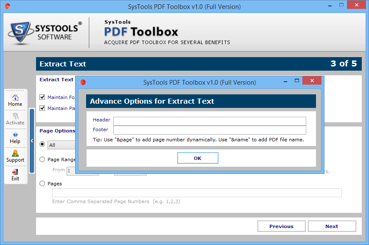Screen dimensions: 369x245
Task: Click the tip text about &page usage
Action: click(198, 140)
